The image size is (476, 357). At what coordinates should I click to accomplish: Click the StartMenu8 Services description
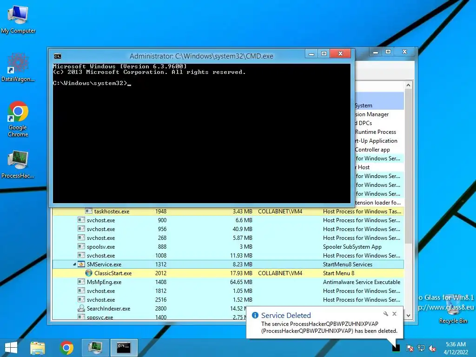(x=348, y=264)
